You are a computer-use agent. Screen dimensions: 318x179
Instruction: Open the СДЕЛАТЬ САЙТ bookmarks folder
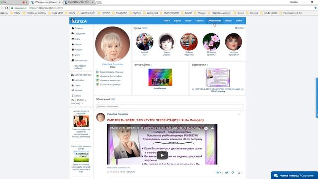tap(86, 13)
